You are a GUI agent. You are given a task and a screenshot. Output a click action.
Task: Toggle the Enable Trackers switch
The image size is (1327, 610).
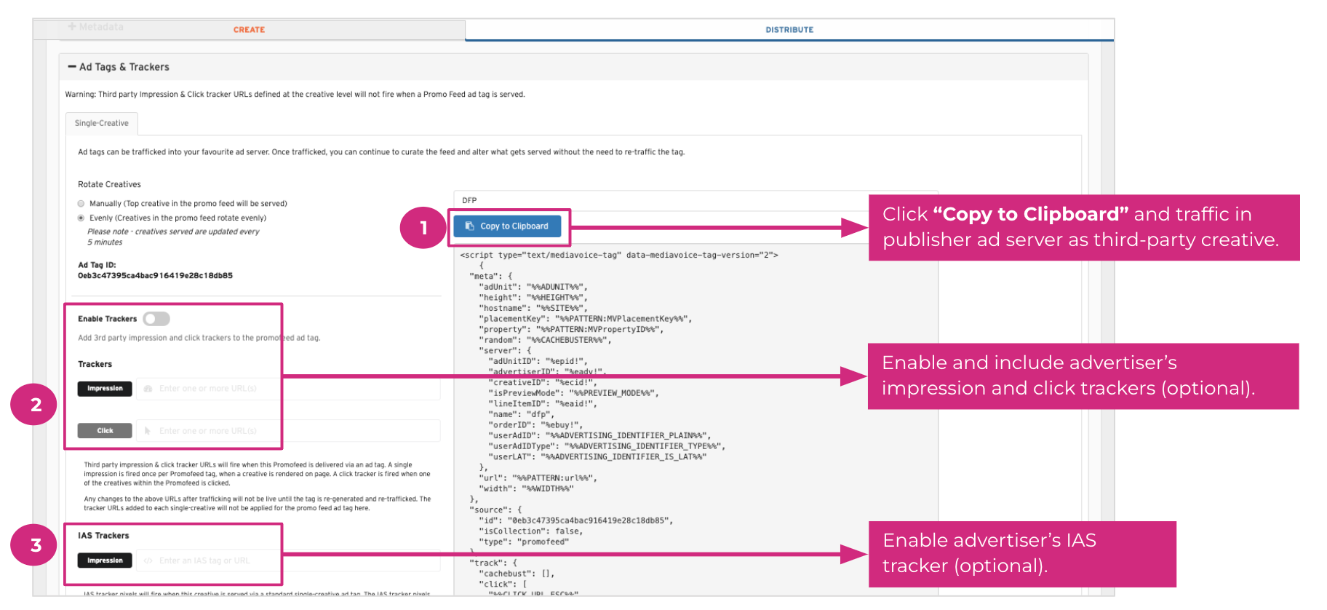pos(156,319)
